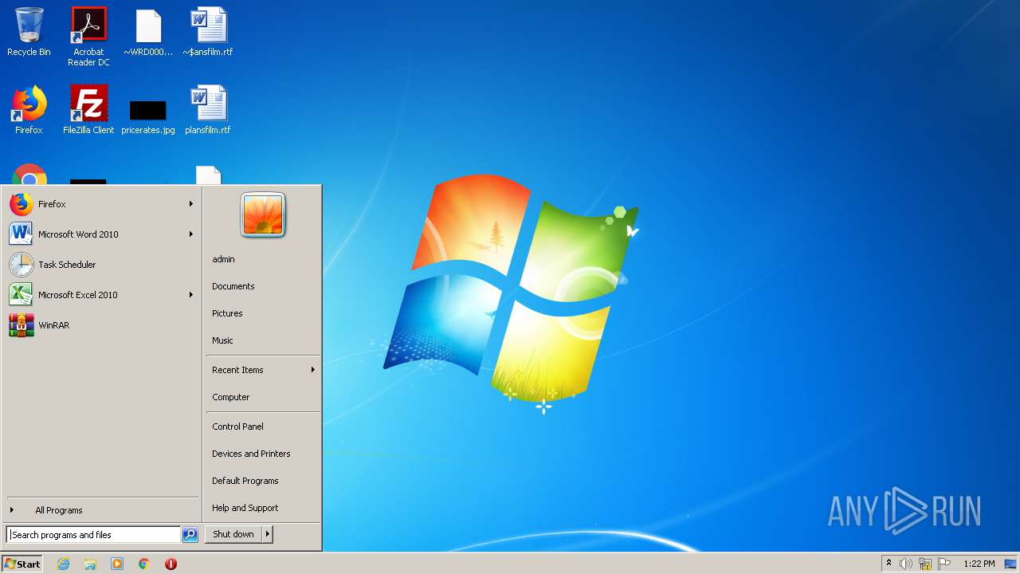Image resolution: width=1020 pixels, height=574 pixels.
Task: Select the ~WRD000 file on the desktop
Action: pyautogui.click(x=148, y=33)
